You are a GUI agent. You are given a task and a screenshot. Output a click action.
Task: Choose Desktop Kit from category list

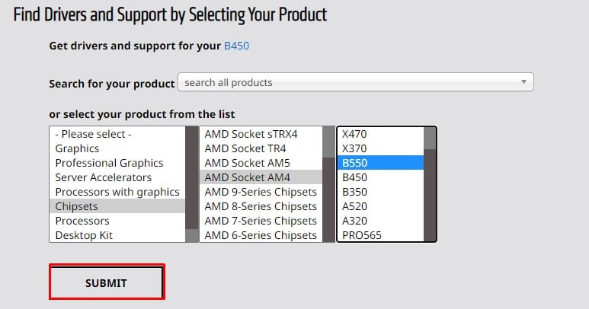(x=84, y=235)
